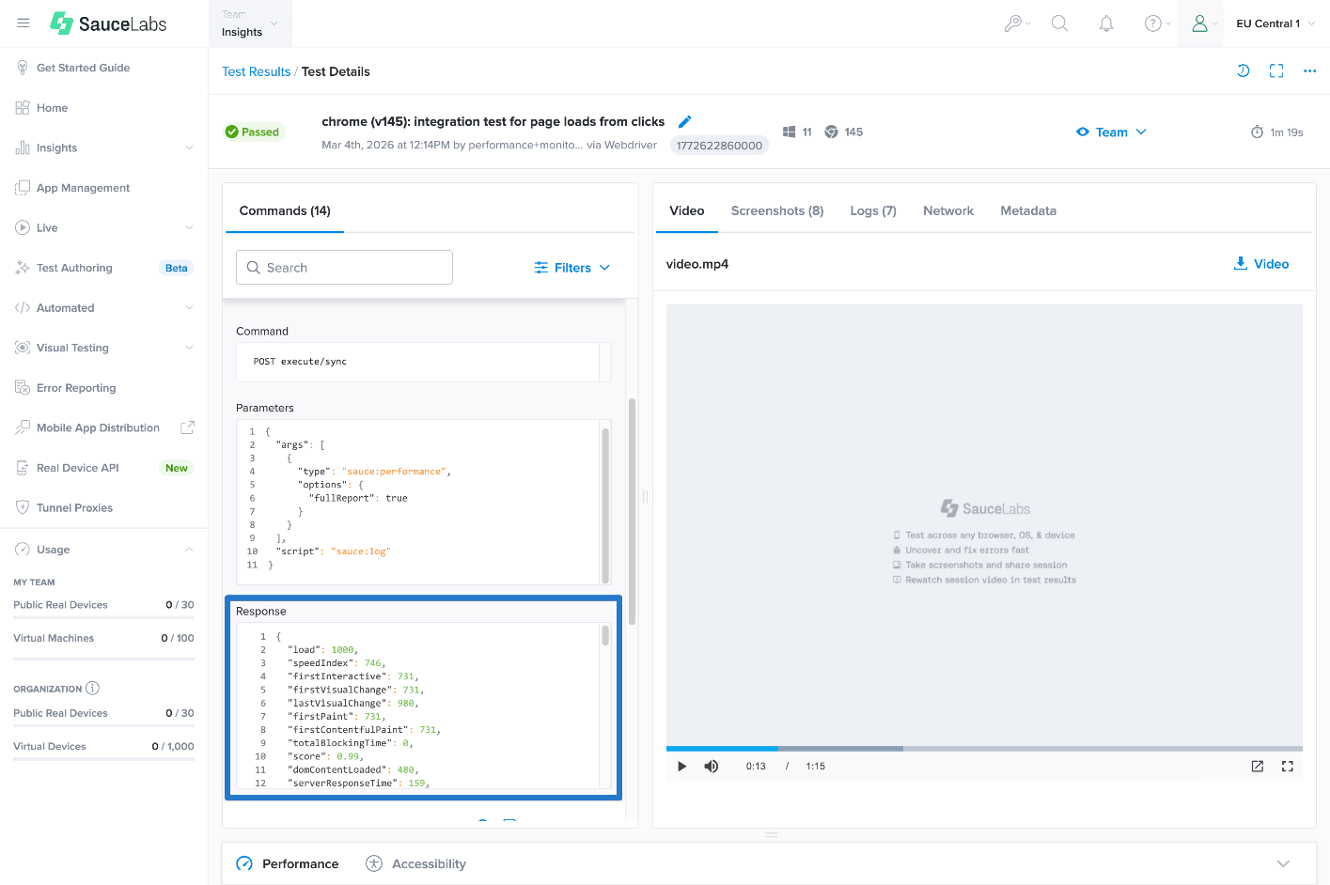Screen dimensions: 1330x885
Task: Toggle fullscreen test details view
Action: pos(1276,71)
